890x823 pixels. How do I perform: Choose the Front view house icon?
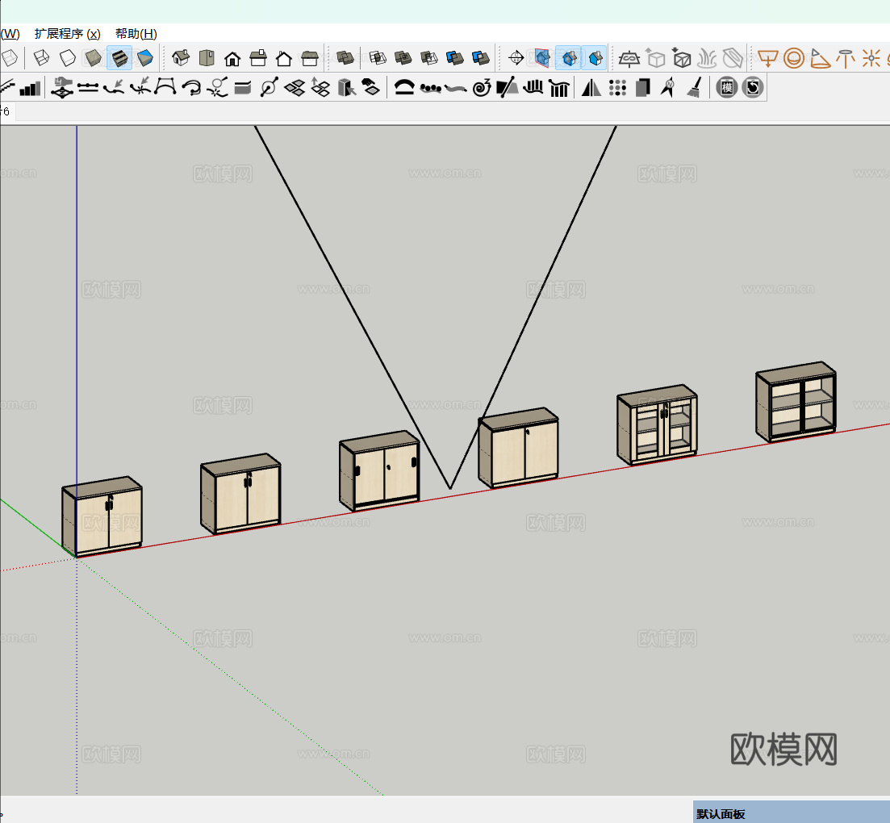point(232,58)
